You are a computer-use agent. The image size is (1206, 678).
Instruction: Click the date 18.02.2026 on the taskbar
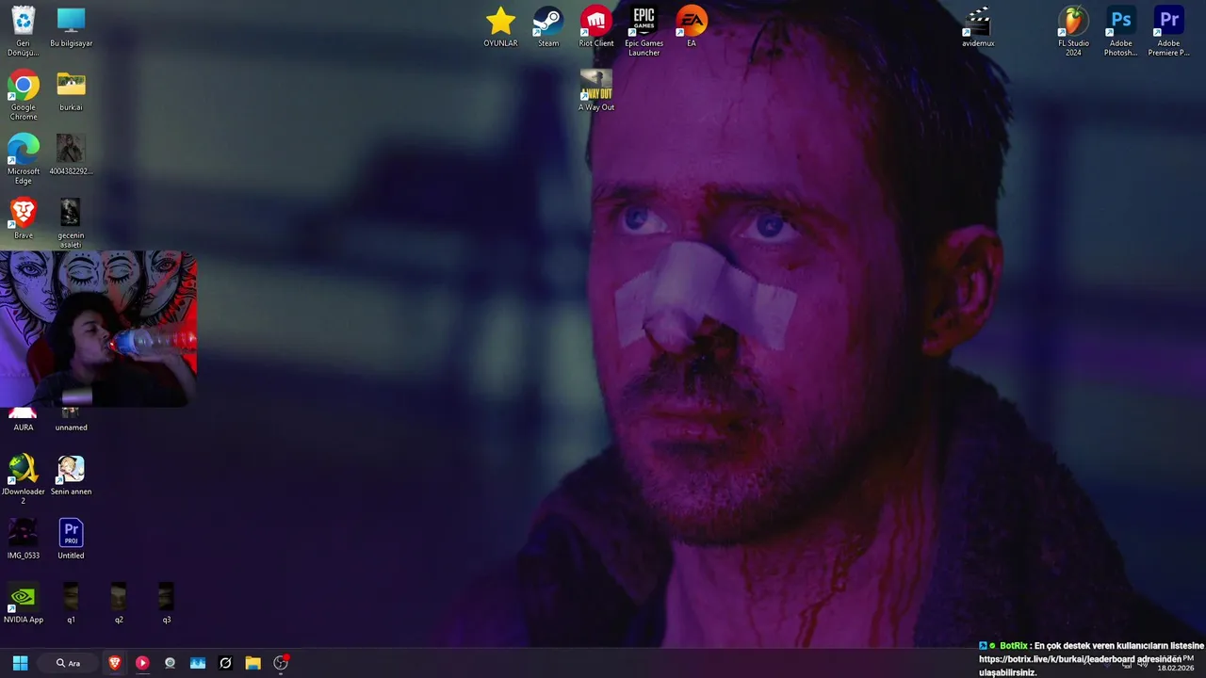1175,668
